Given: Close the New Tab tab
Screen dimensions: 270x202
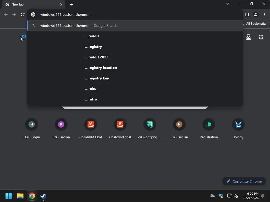Looking at the screenshot, I should [61, 4].
